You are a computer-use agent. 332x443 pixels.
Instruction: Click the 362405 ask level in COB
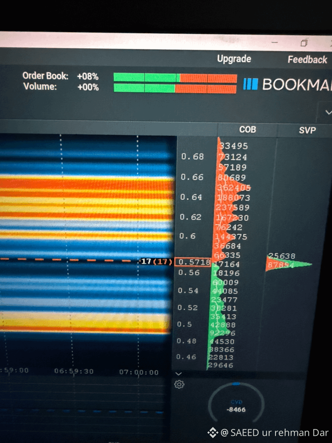click(x=234, y=188)
